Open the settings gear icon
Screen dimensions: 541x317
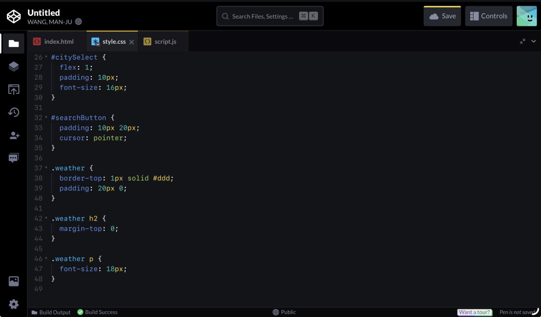14,304
